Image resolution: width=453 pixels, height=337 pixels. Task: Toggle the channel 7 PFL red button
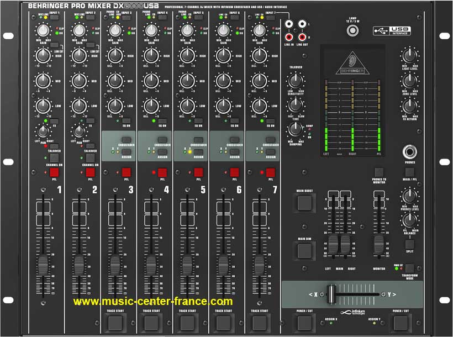(x=270, y=172)
